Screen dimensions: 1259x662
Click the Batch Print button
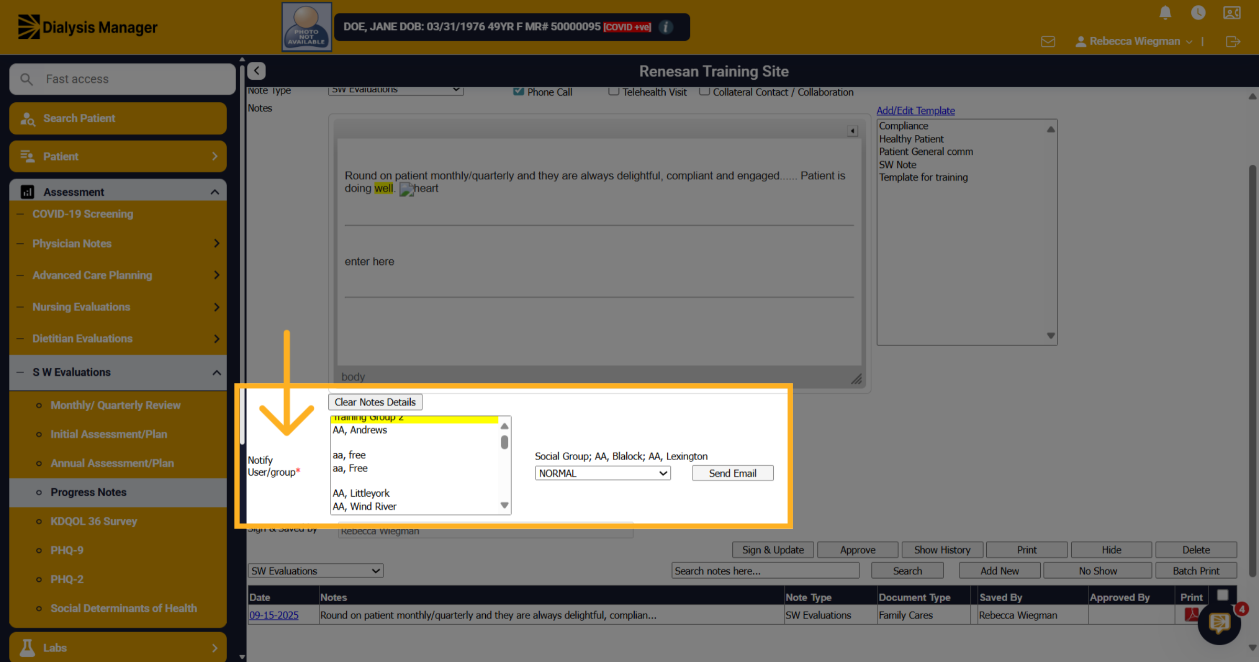1196,571
